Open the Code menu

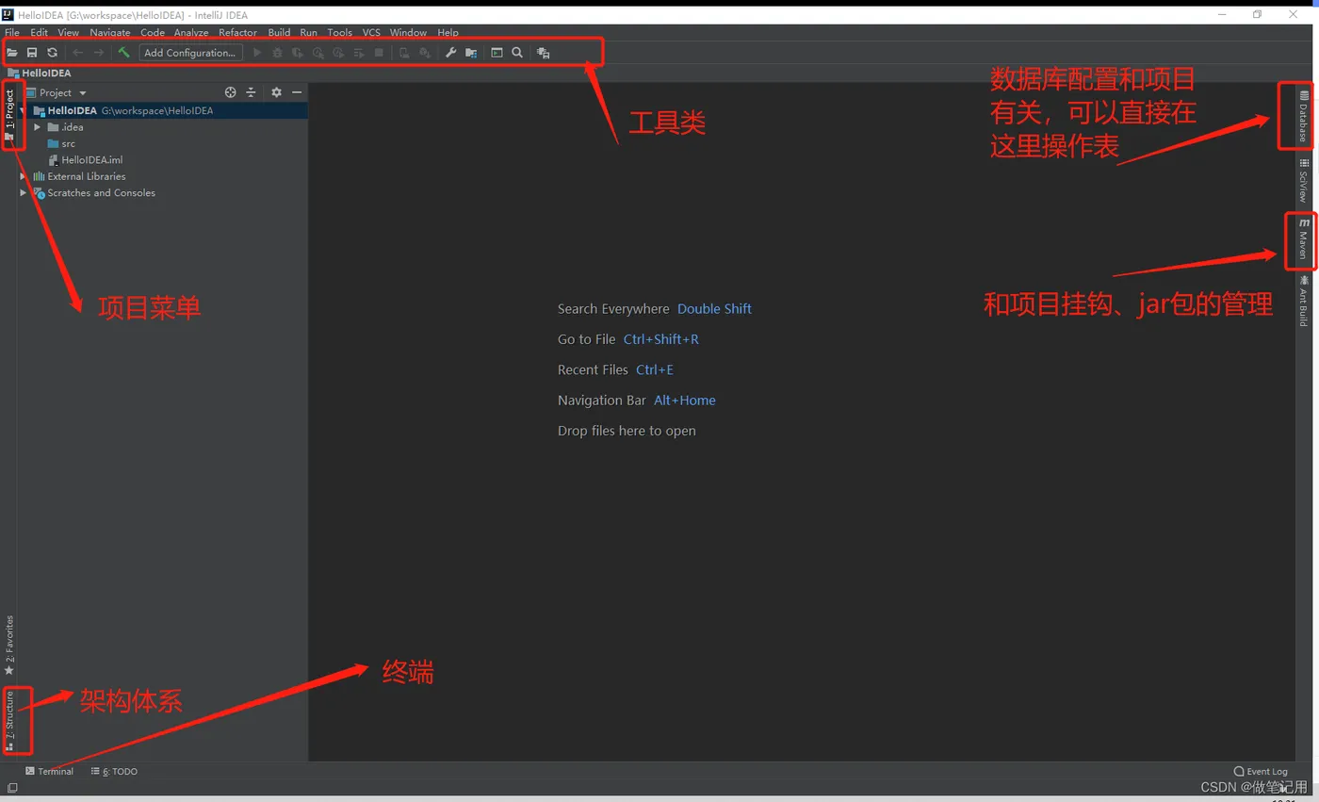[x=153, y=32]
